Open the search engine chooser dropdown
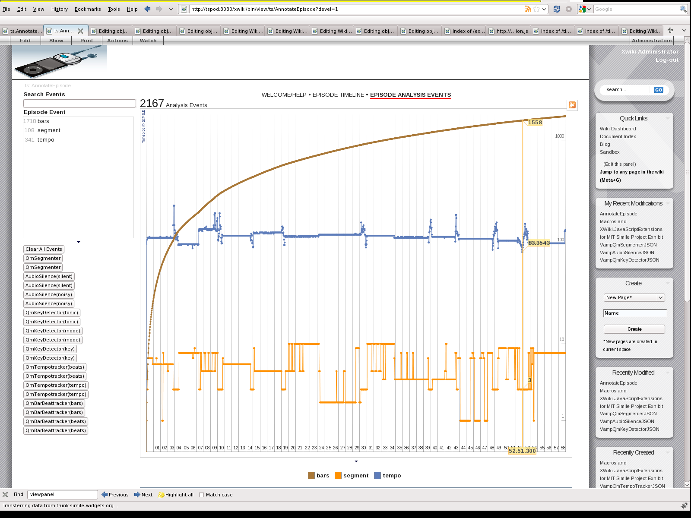Viewport: 691px width, 518px height. (585, 9)
